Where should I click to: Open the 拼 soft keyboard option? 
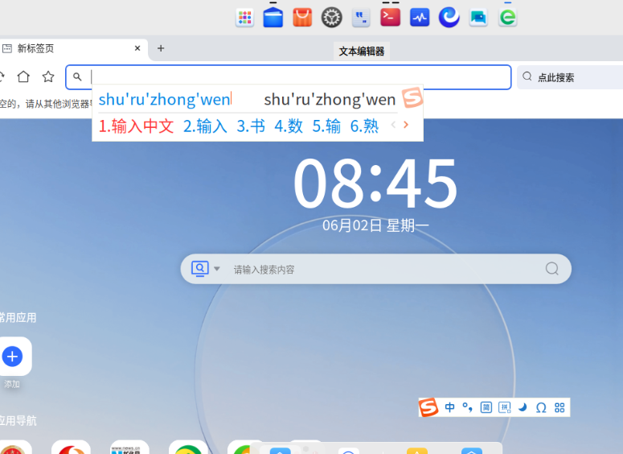(x=505, y=407)
